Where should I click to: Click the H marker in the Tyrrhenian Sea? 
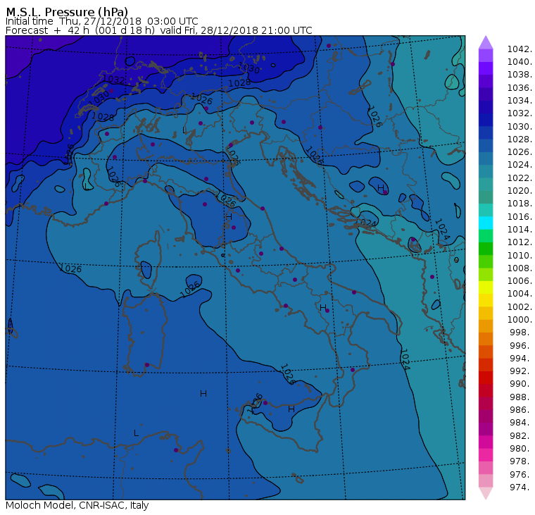(x=203, y=394)
